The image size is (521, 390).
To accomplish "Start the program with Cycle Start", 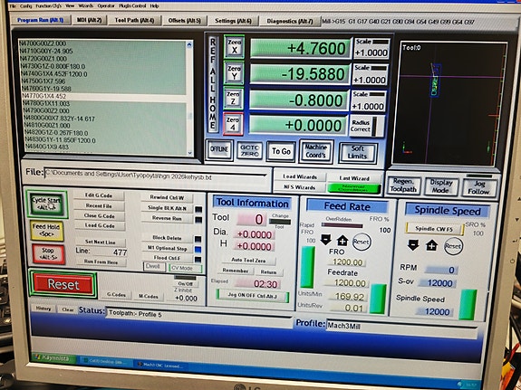I will point(46,204).
